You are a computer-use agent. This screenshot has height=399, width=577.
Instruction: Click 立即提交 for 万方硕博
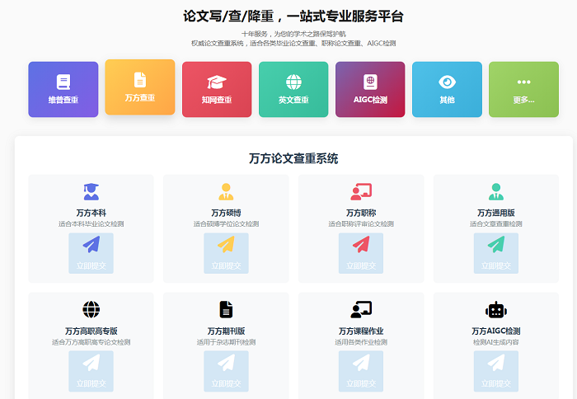click(x=227, y=253)
